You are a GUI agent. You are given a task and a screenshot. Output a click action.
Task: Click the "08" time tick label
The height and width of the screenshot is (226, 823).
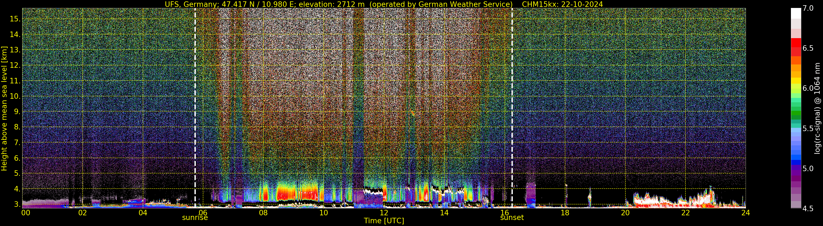click(263, 213)
